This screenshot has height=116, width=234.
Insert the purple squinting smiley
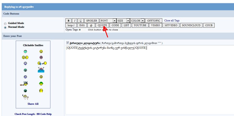25,77
